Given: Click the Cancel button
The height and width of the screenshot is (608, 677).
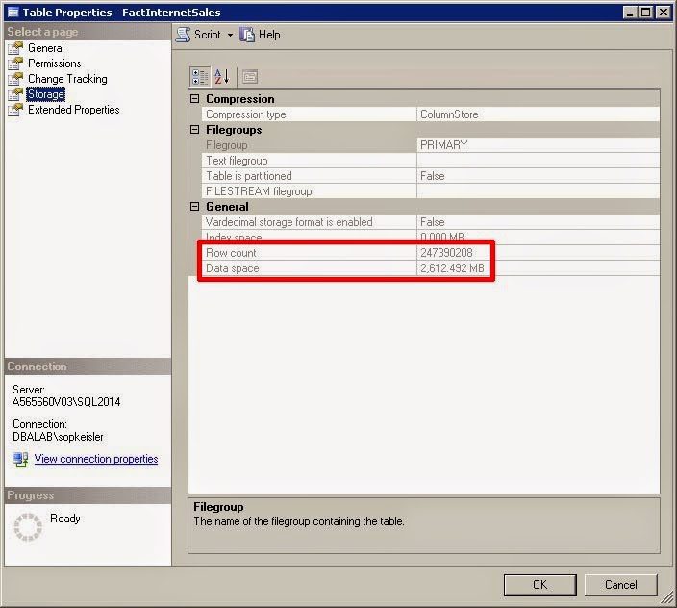Looking at the screenshot, I should 621,585.
